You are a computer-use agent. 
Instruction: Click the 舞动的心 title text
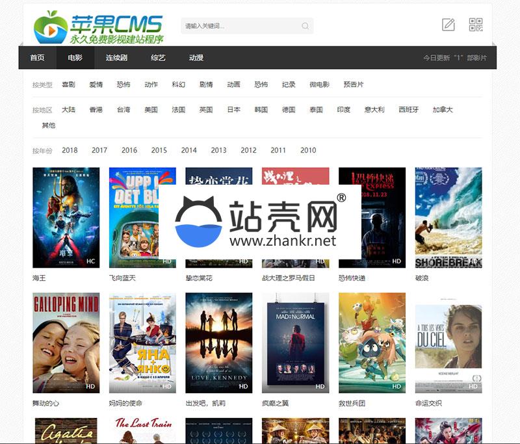pyautogui.click(x=45, y=403)
